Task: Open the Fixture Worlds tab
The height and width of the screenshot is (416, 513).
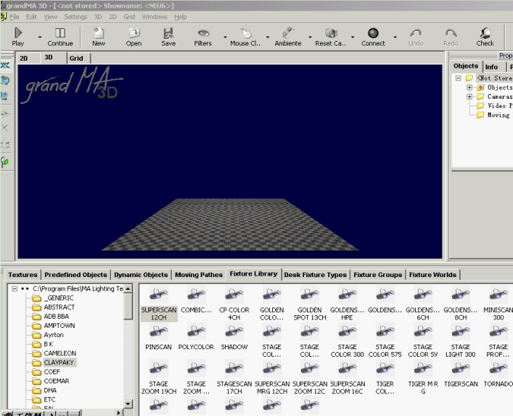Action: (433, 275)
